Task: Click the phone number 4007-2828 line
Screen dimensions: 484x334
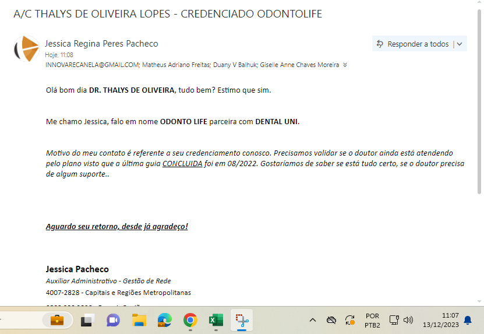Action: point(118,293)
